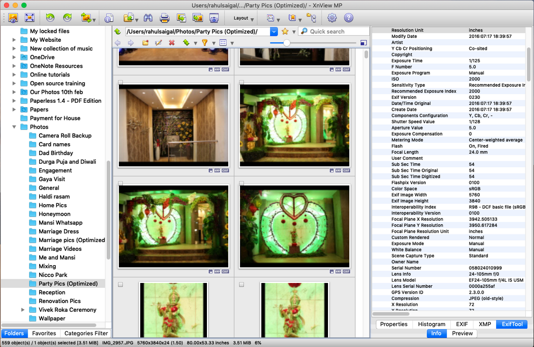The image size is (534, 347).
Task: Open the Favorites tab
Action: (x=44, y=333)
